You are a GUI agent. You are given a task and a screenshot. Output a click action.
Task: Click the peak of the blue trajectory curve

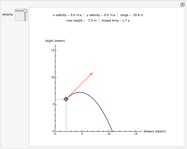pos(80,92)
